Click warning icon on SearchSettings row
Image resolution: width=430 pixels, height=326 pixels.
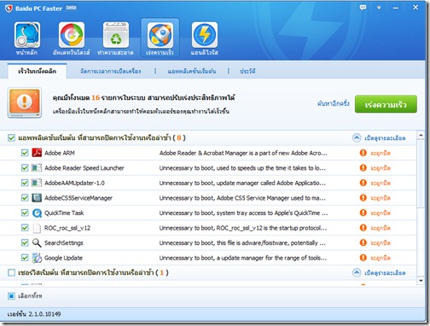point(363,242)
